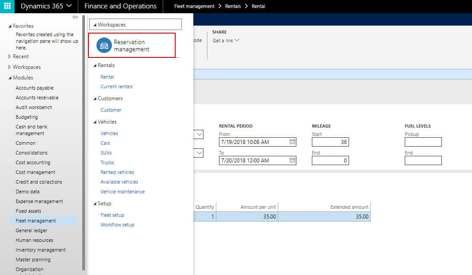Collapse the Workspaces group in flyout
The height and width of the screenshot is (275, 472).
point(95,25)
